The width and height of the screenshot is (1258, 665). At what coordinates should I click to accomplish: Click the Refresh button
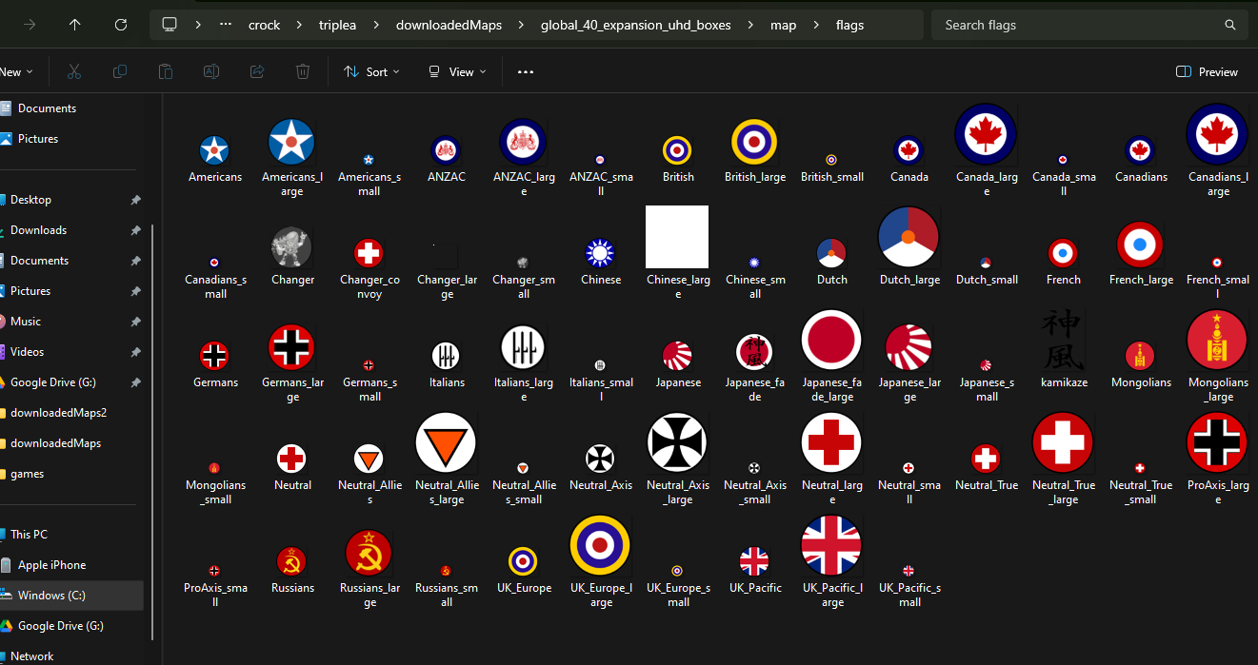click(121, 25)
